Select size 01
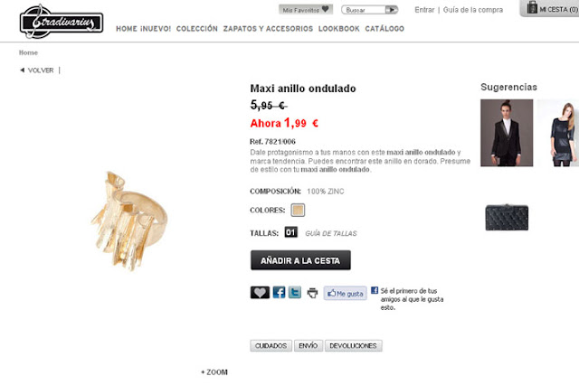The image size is (579, 385). 291,232
